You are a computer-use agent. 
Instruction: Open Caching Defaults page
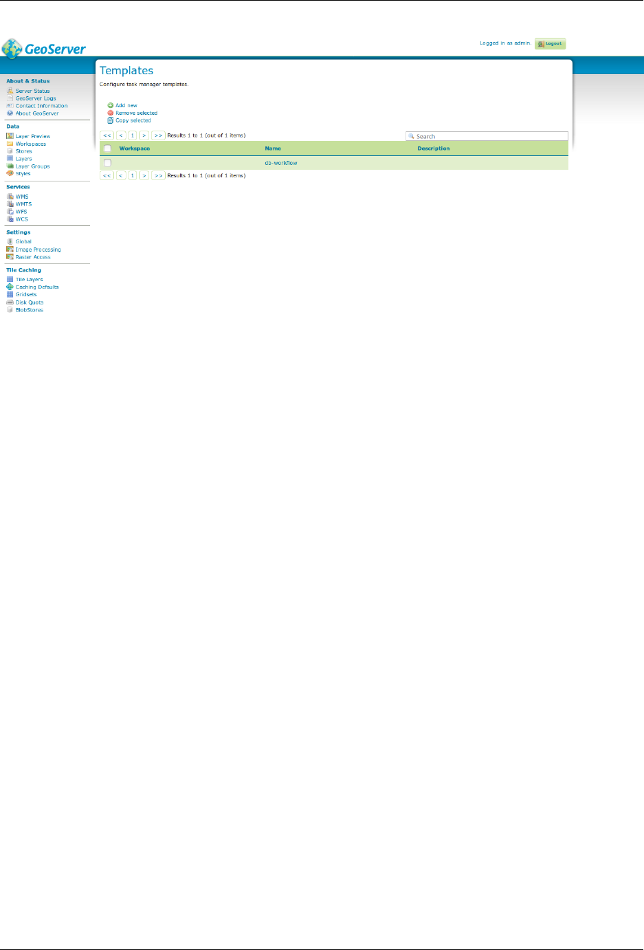[37, 287]
